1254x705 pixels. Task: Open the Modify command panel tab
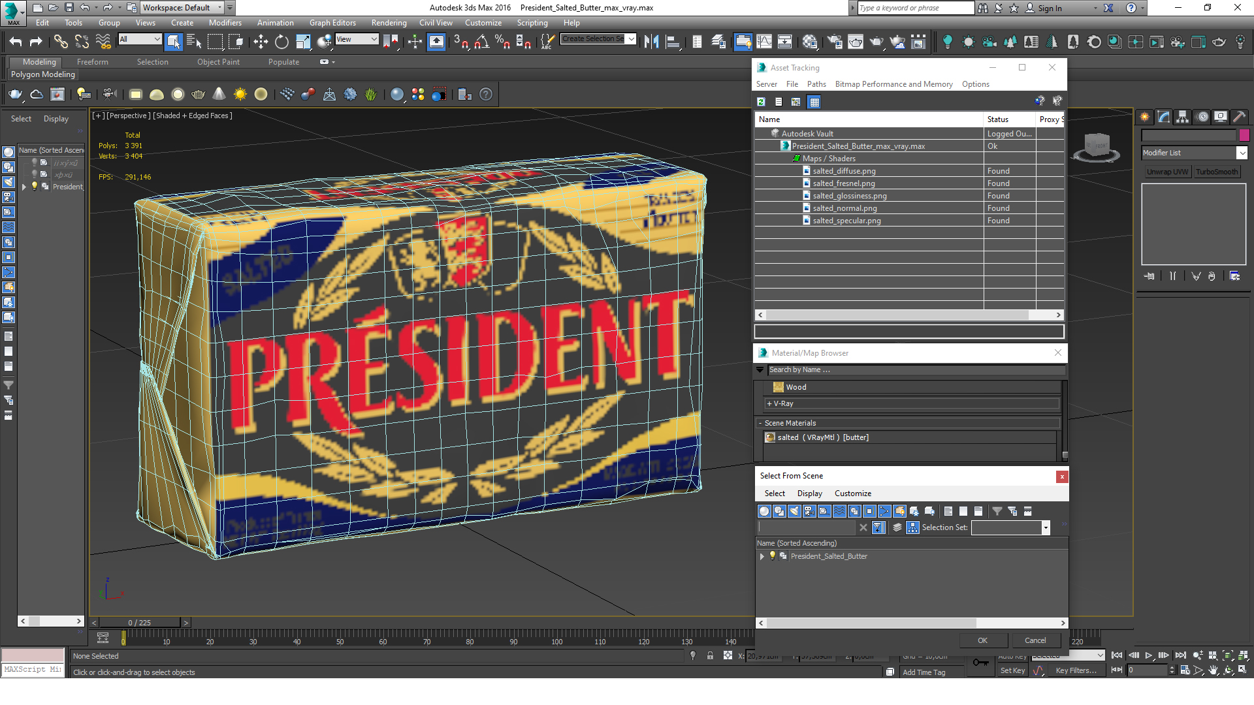pos(1164,117)
